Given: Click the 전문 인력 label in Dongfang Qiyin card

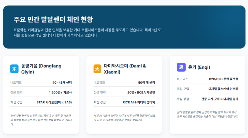Looking at the screenshot, I should click(17, 93).
